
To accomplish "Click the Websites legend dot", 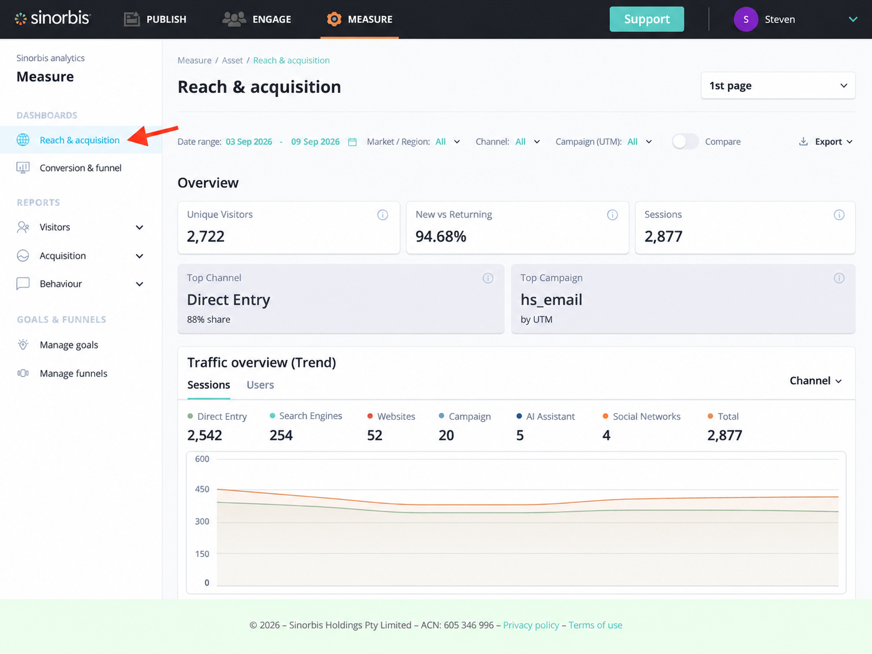I will click(370, 416).
